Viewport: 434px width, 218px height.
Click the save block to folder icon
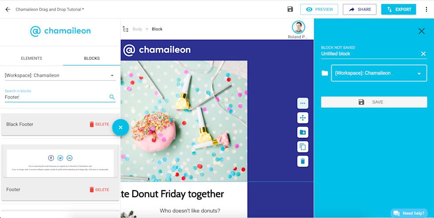[x=302, y=132]
